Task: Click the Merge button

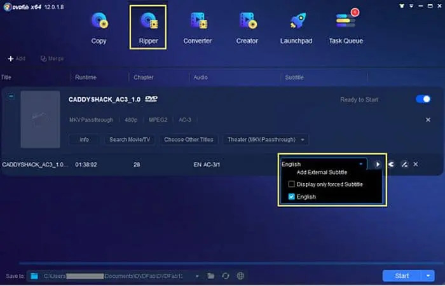Action: pos(52,58)
